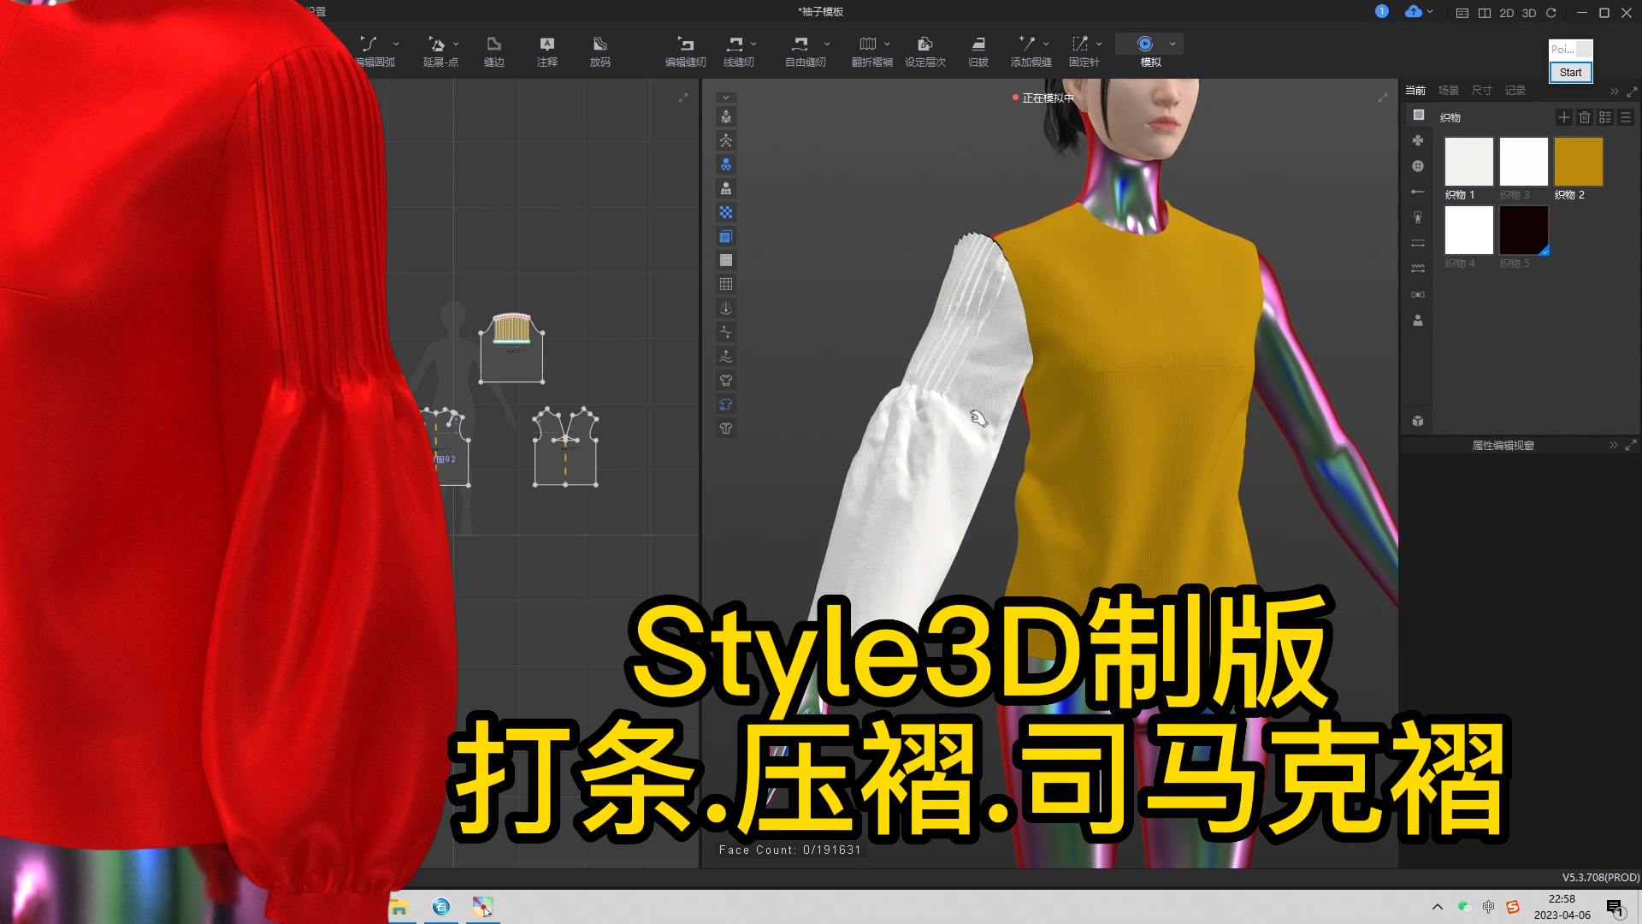Select the 翻折褶裥 fold pleat tool

coord(870,50)
